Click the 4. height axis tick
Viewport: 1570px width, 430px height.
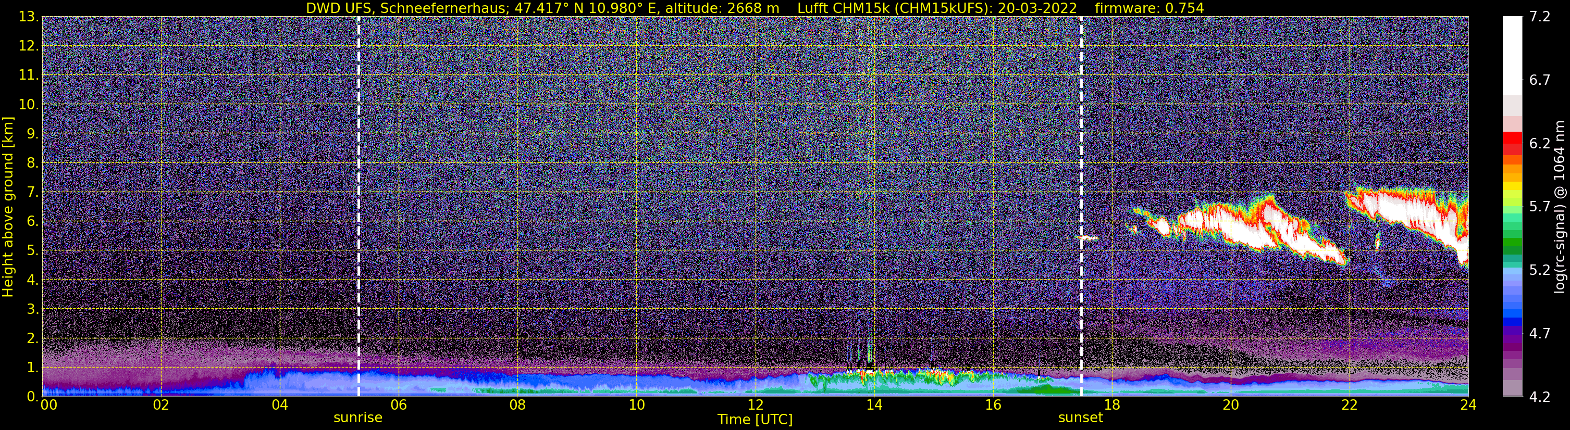click(32, 280)
